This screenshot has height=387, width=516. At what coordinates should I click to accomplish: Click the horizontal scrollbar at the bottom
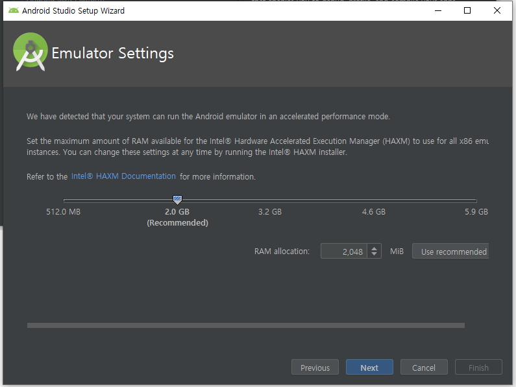click(x=246, y=325)
